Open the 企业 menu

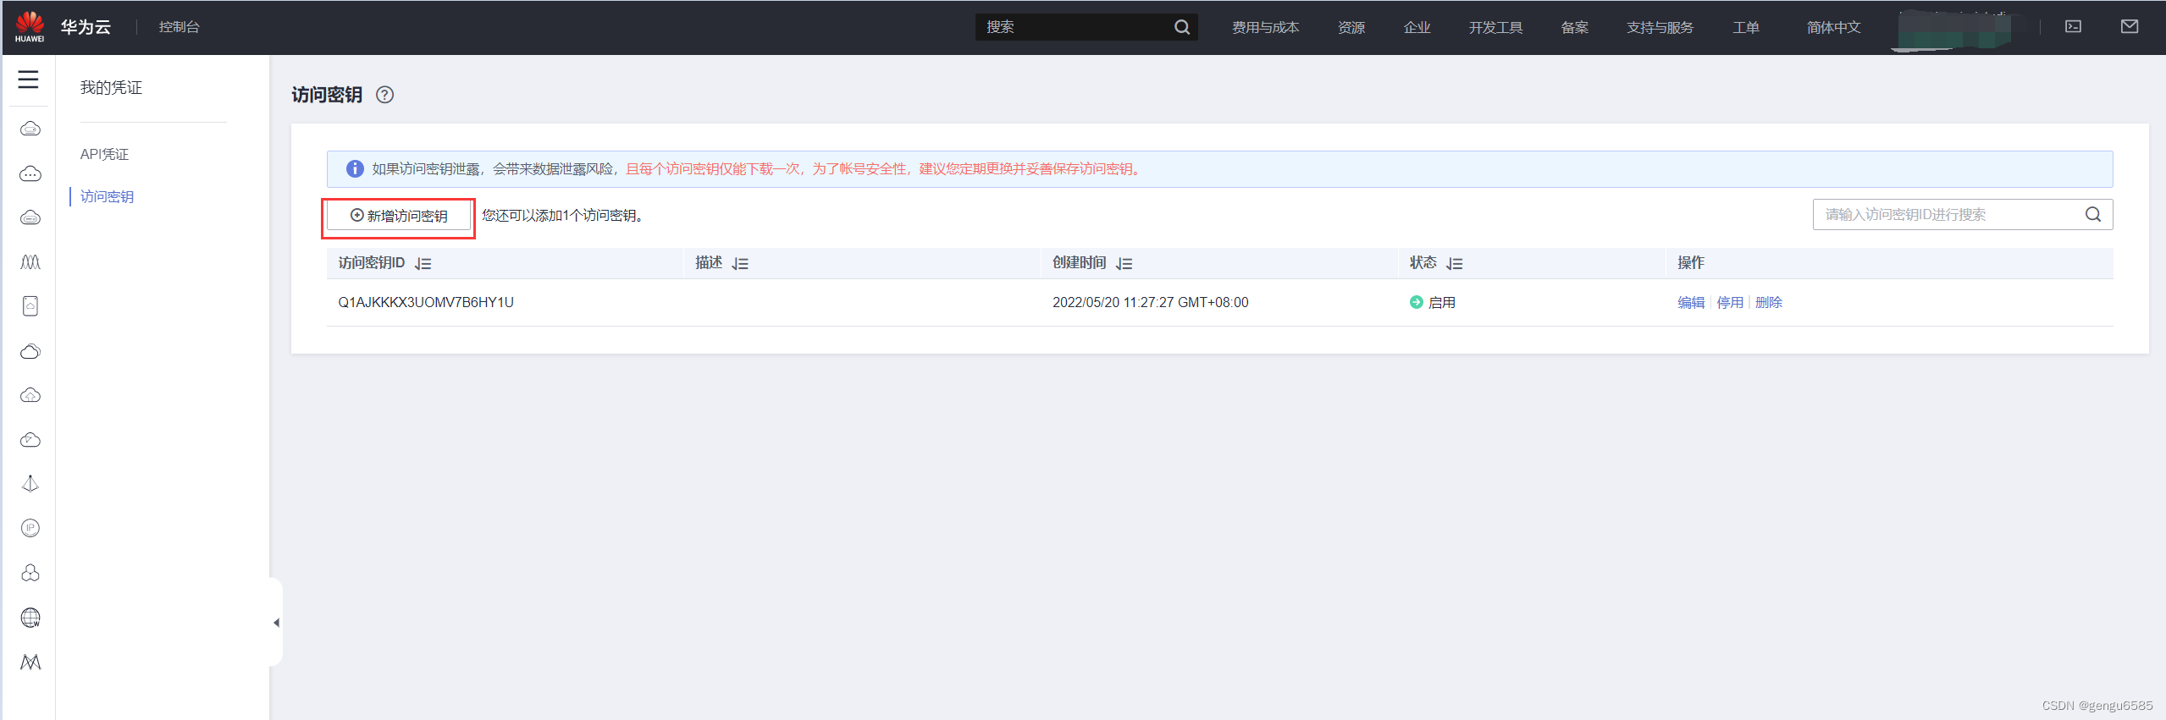1417,27
